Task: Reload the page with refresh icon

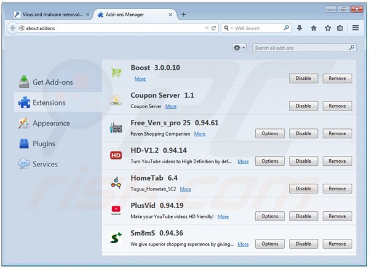Action: (213, 28)
